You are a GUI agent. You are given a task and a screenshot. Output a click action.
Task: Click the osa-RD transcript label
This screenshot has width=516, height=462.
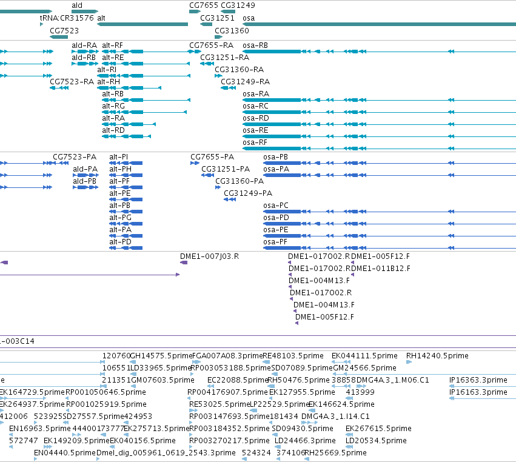click(x=256, y=118)
